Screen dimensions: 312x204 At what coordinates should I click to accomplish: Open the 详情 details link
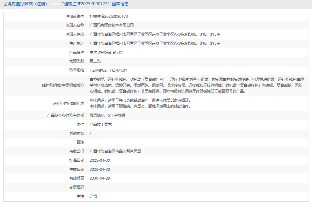click(x=93, y=196)
